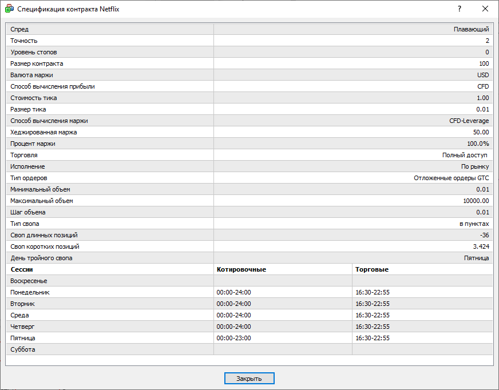Click the Торговые column header
Viewport: 499px width, 390px height.
(x=371, y=269)
